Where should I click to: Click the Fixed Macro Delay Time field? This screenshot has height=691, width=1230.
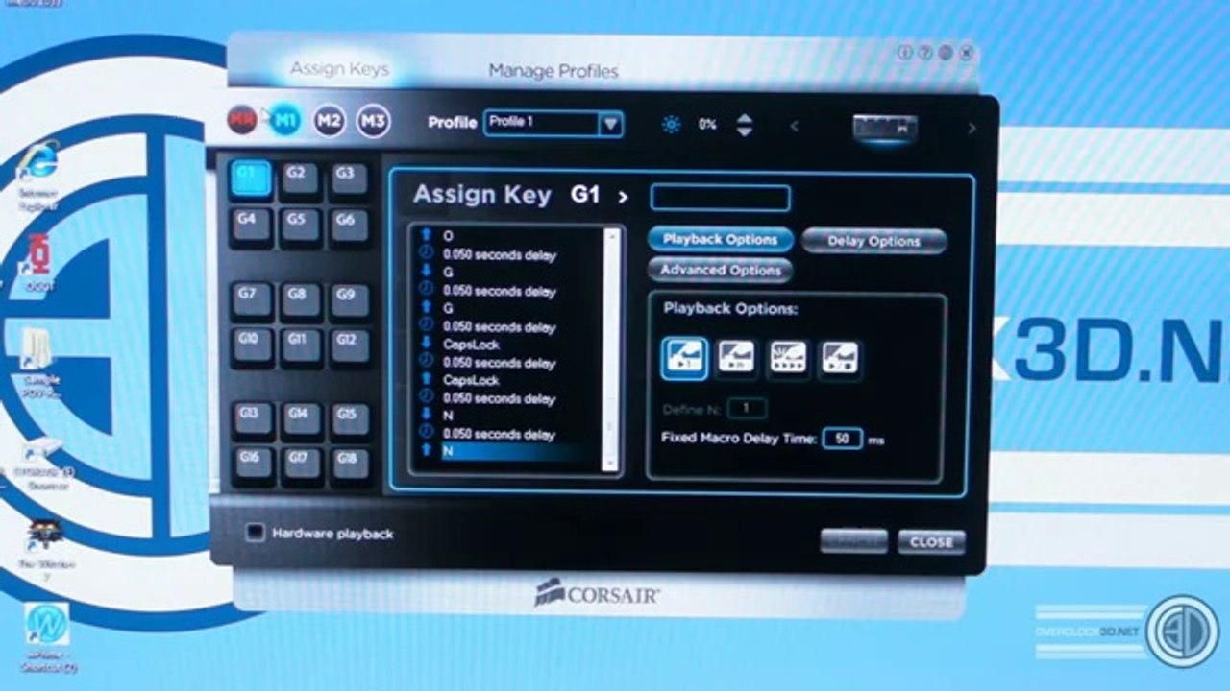click(x=842, y=439)
